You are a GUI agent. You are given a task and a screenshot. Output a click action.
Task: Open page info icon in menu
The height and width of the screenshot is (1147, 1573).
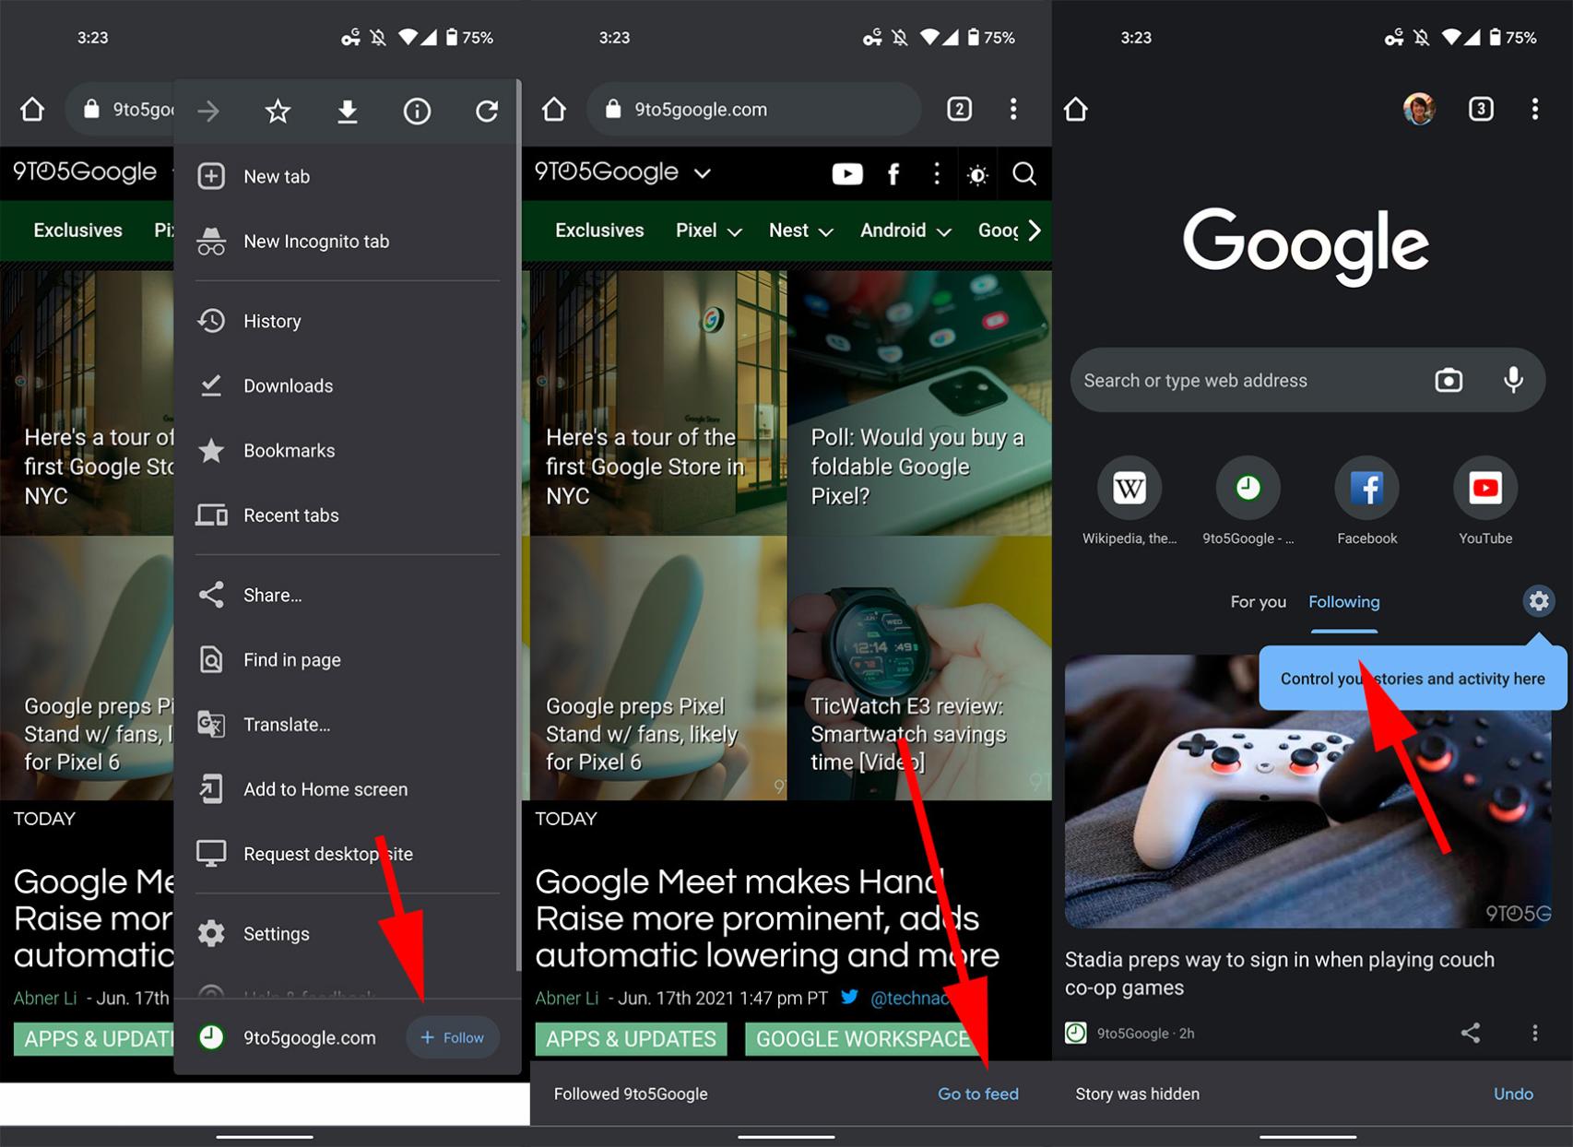pyautogui.click(x=417, y=112)
